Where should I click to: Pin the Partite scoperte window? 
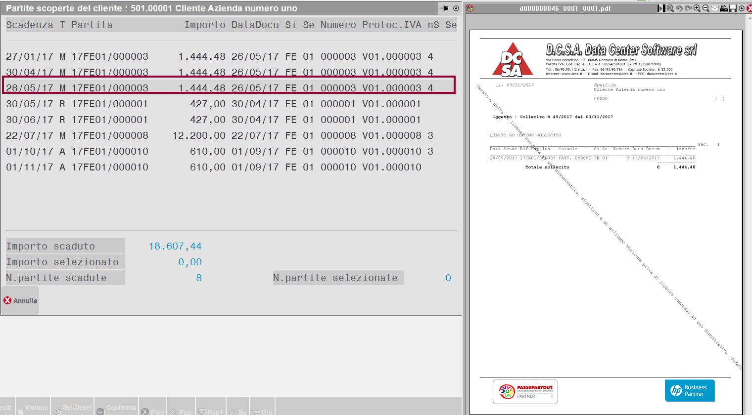444,8
